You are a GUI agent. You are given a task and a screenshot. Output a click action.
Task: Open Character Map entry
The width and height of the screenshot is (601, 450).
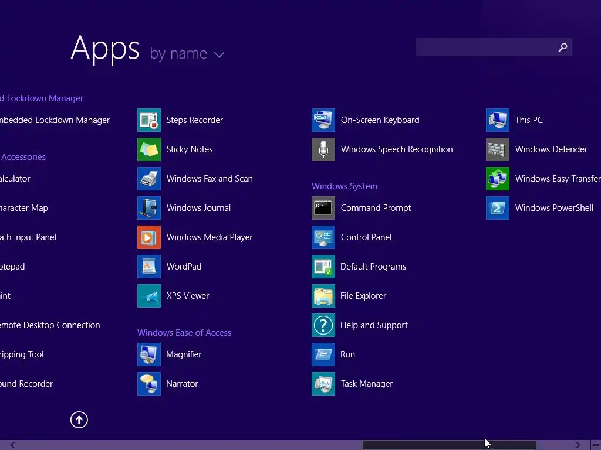pos(23,208)
